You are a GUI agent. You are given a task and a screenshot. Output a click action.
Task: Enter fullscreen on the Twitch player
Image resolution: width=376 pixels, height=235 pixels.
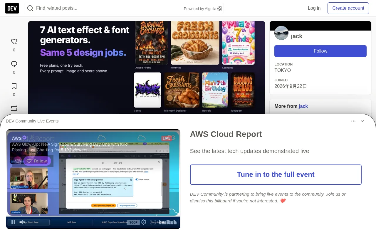tap(153, 222)
